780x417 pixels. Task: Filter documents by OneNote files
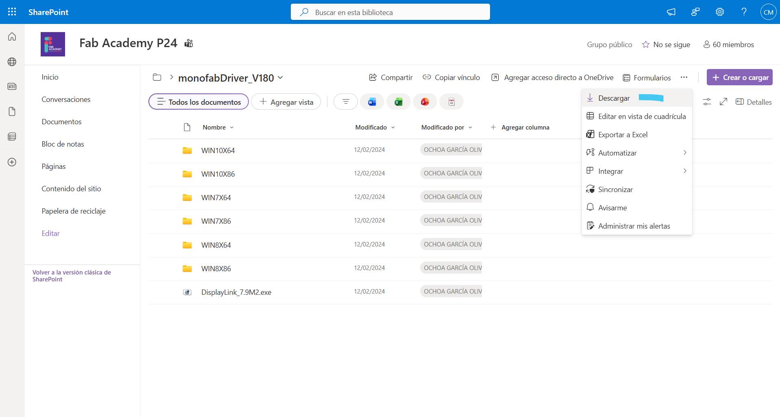point(451,102)
